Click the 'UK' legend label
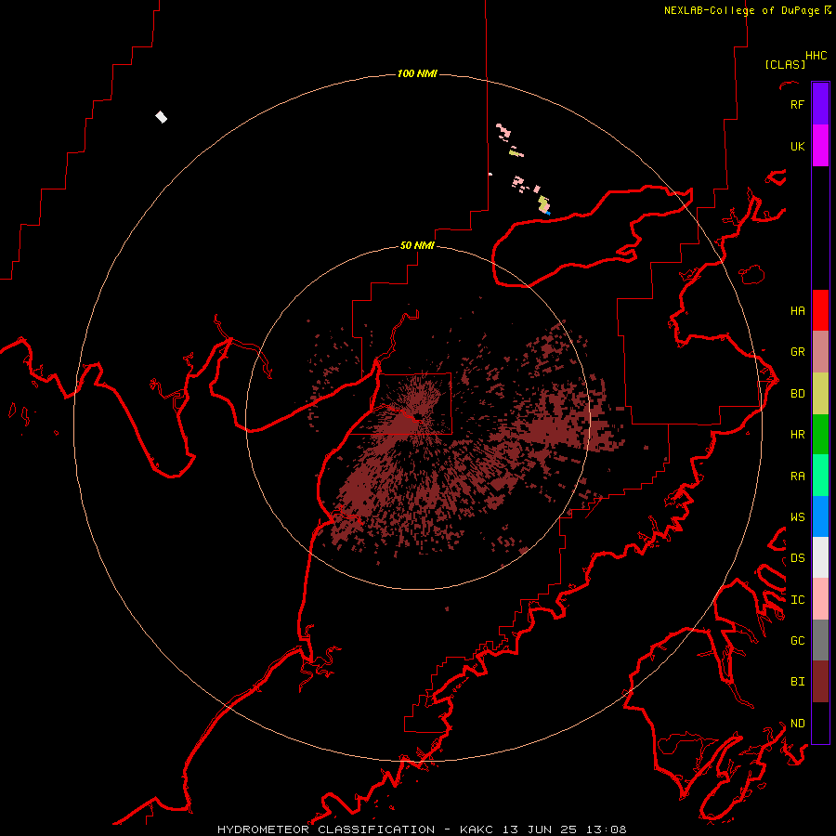Viewport: 836px width, 836px height. coord(798,146)
